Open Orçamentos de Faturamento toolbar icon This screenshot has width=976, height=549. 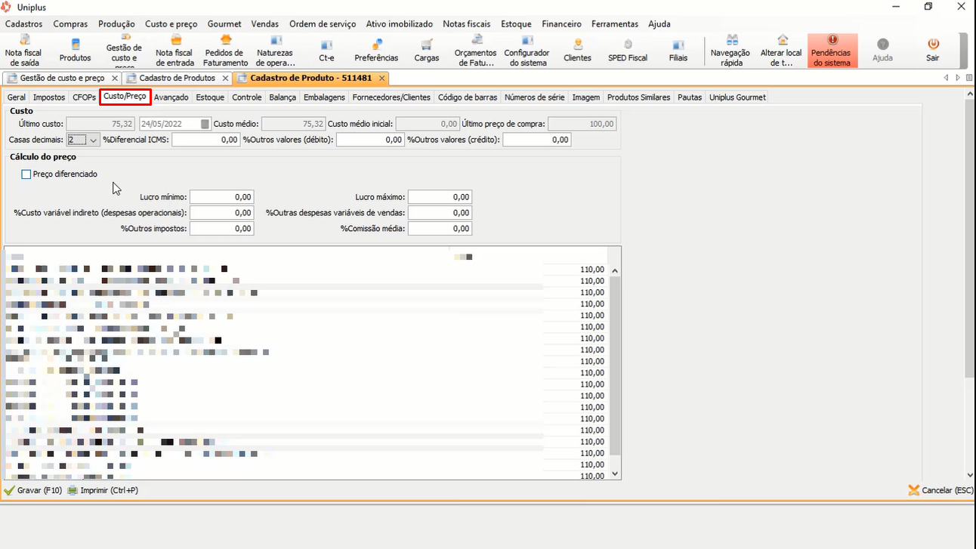click(x=476, y=50)
